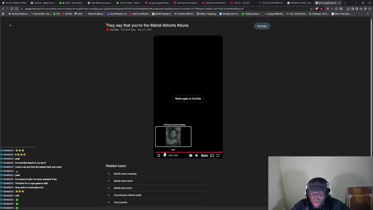Open the Uhmegle Video Chat bookmark
The image size is (373, 210).
(x=229, y=14)
